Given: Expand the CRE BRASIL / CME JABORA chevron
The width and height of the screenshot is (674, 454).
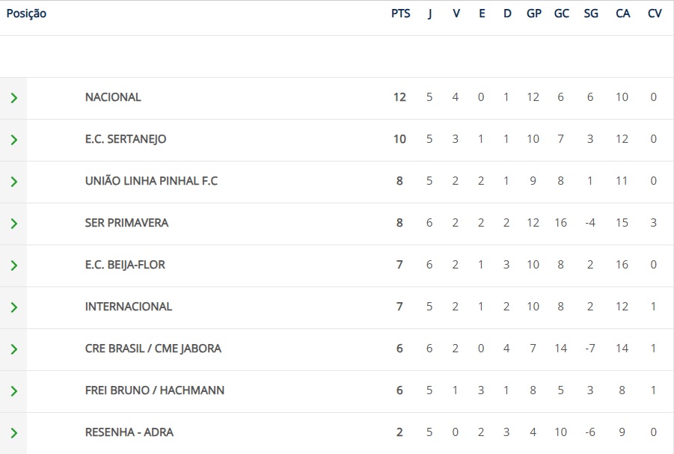Looking at the screenshot, I should click(x=13, y=349).
